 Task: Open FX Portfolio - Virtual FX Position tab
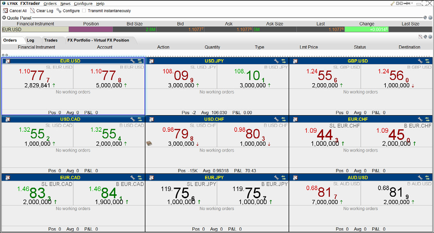98,40
